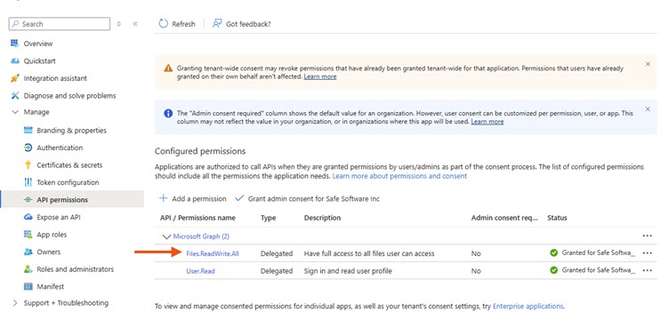668x320 pixels.
Task: Collapse the Microsoft Graph (2) group
Action: [166, 236]
